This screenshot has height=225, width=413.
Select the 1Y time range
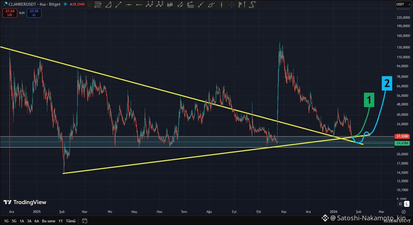[x=61, y=221]
